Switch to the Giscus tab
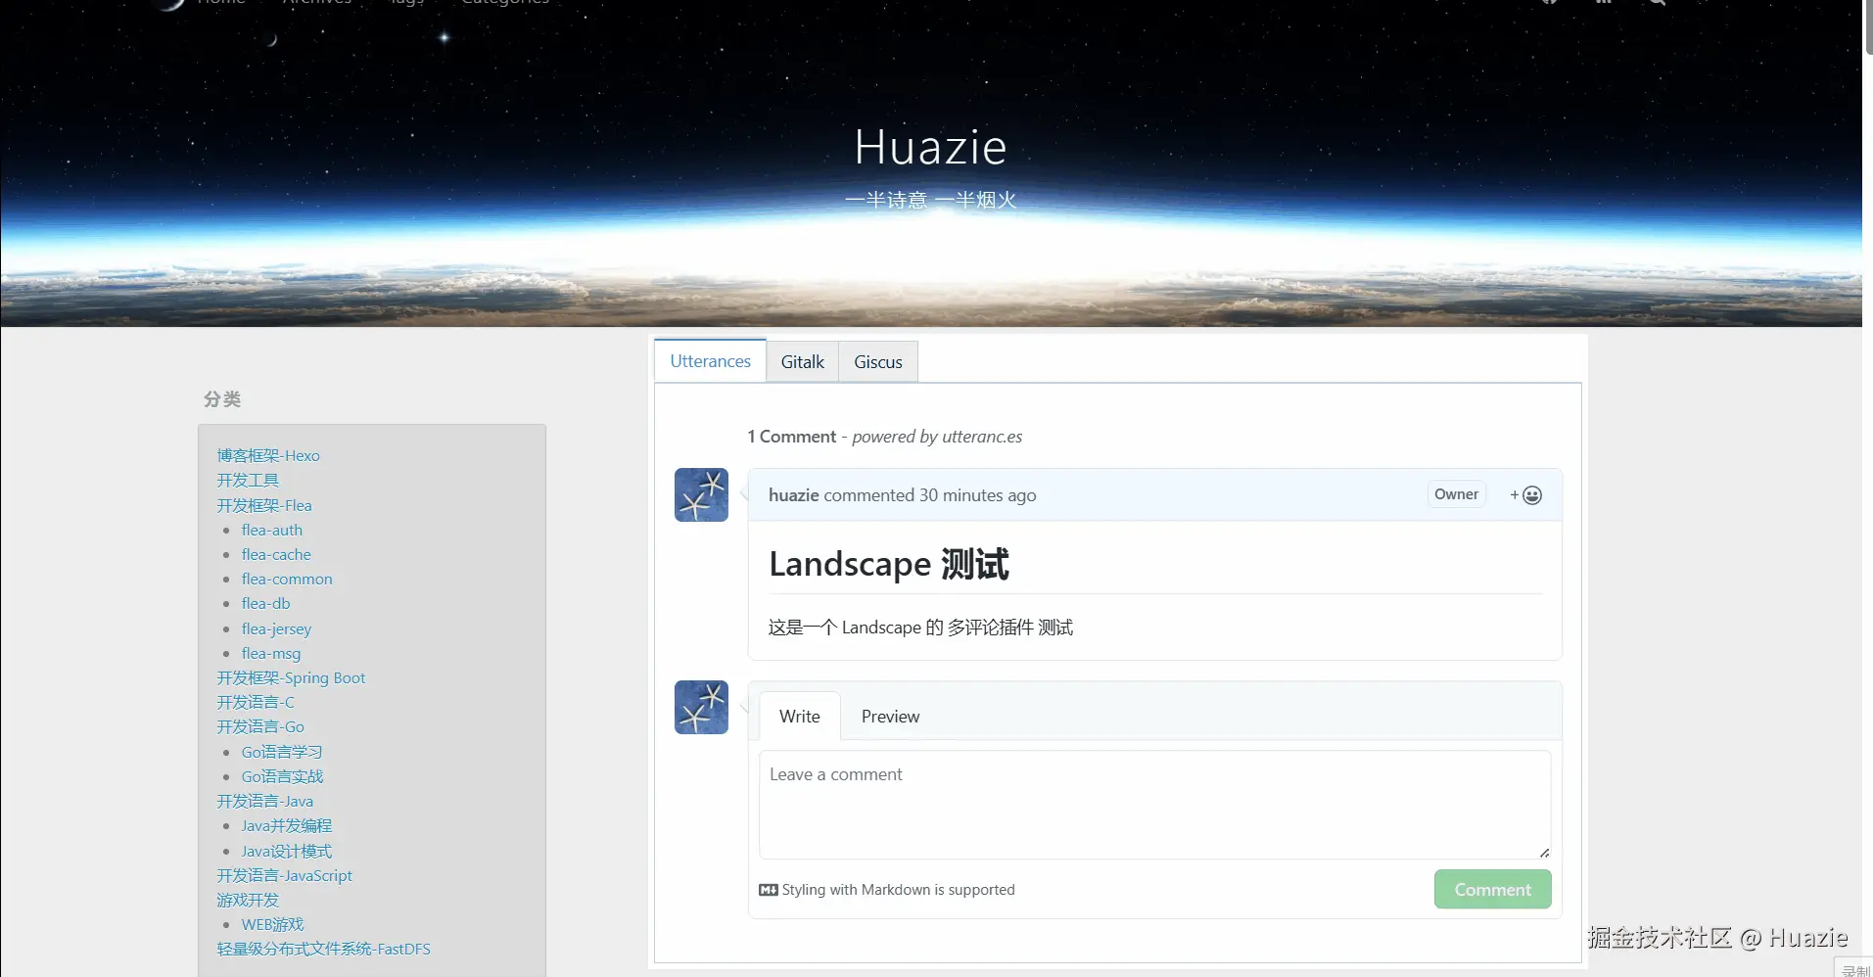This screenshot has width=1873, height=977. point(877,361)
